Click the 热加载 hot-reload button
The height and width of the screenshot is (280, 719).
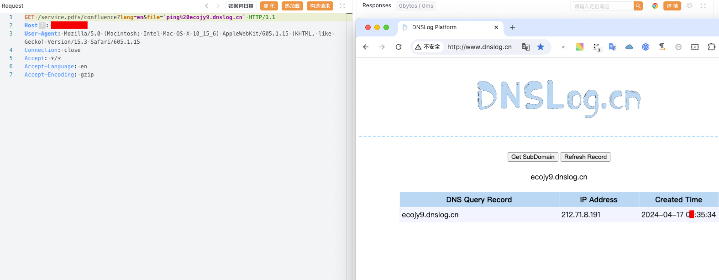[292, 6]
